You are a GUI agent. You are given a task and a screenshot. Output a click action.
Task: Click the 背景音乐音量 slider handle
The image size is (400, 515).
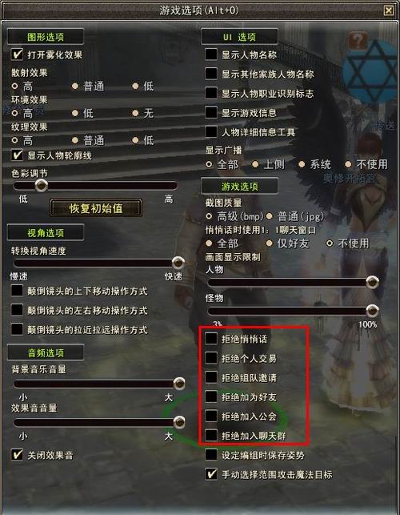coord(179,383)
